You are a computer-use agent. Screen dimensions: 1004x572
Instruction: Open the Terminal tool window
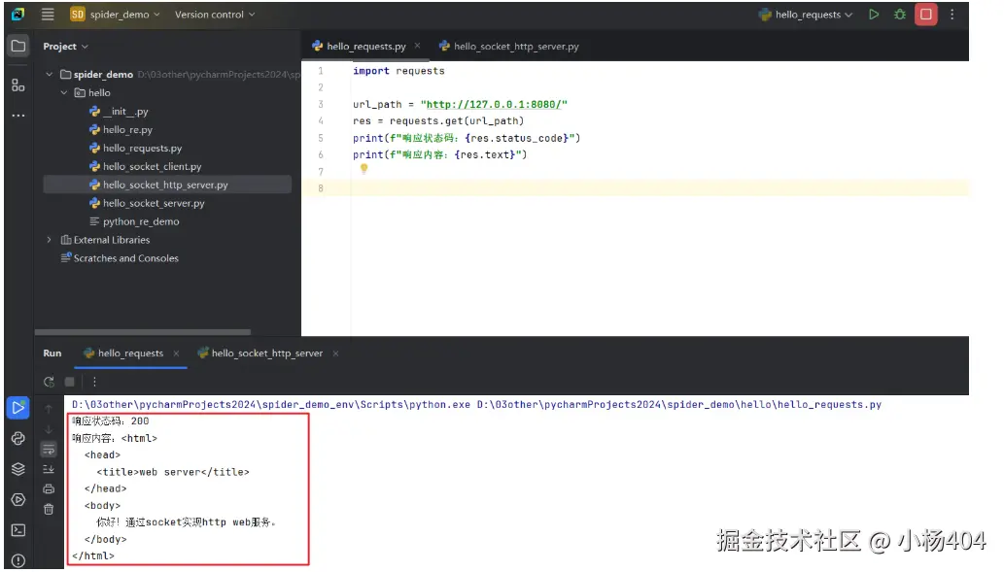pos(17,530)
